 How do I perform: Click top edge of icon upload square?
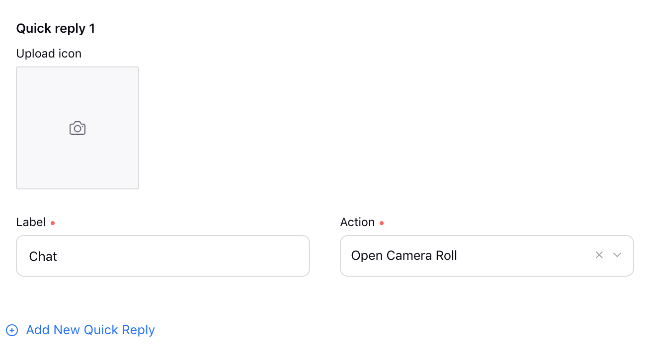coord(78,67)
